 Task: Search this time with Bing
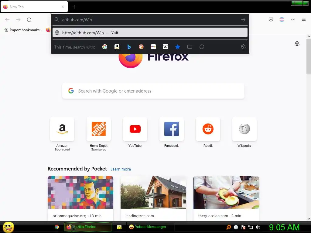129,47
